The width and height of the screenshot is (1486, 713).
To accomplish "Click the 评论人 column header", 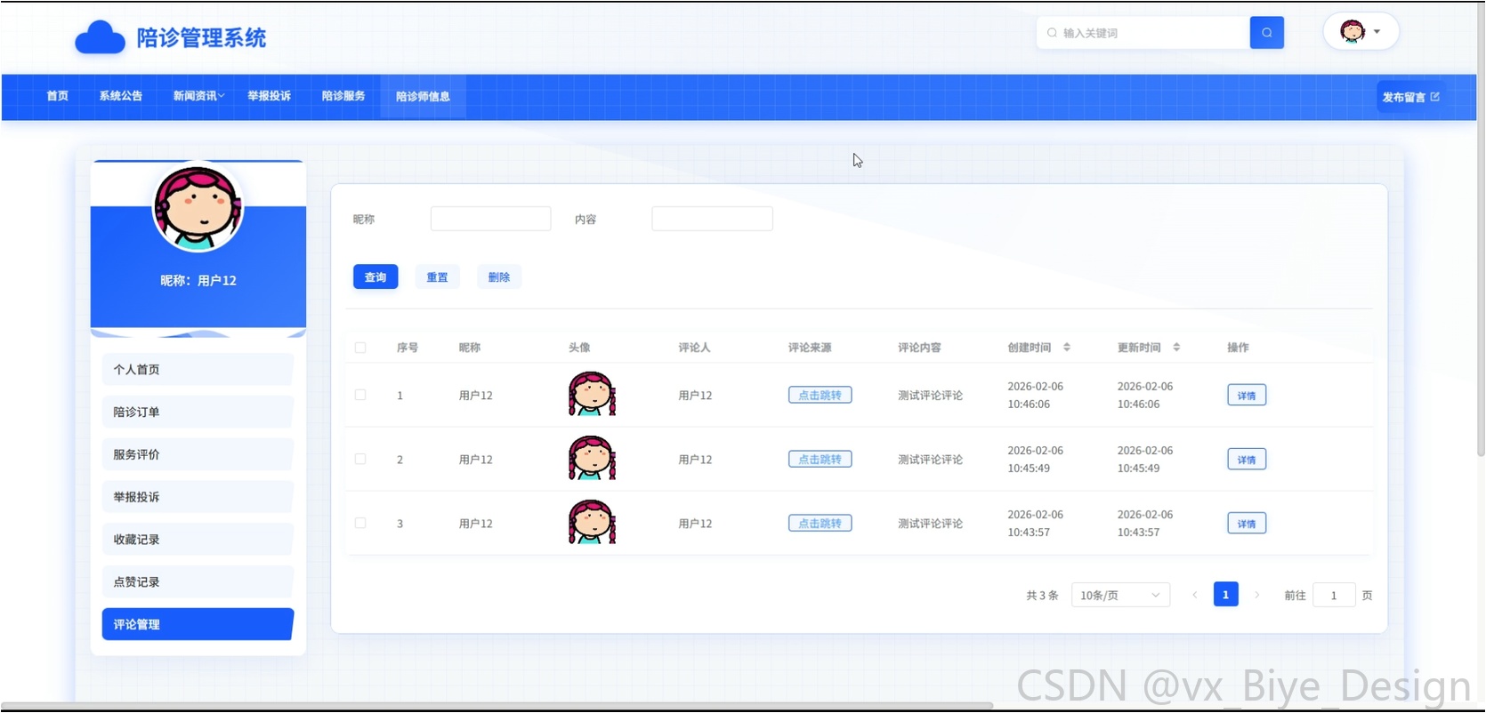I will pyautogui.click(x=694, y=348).
